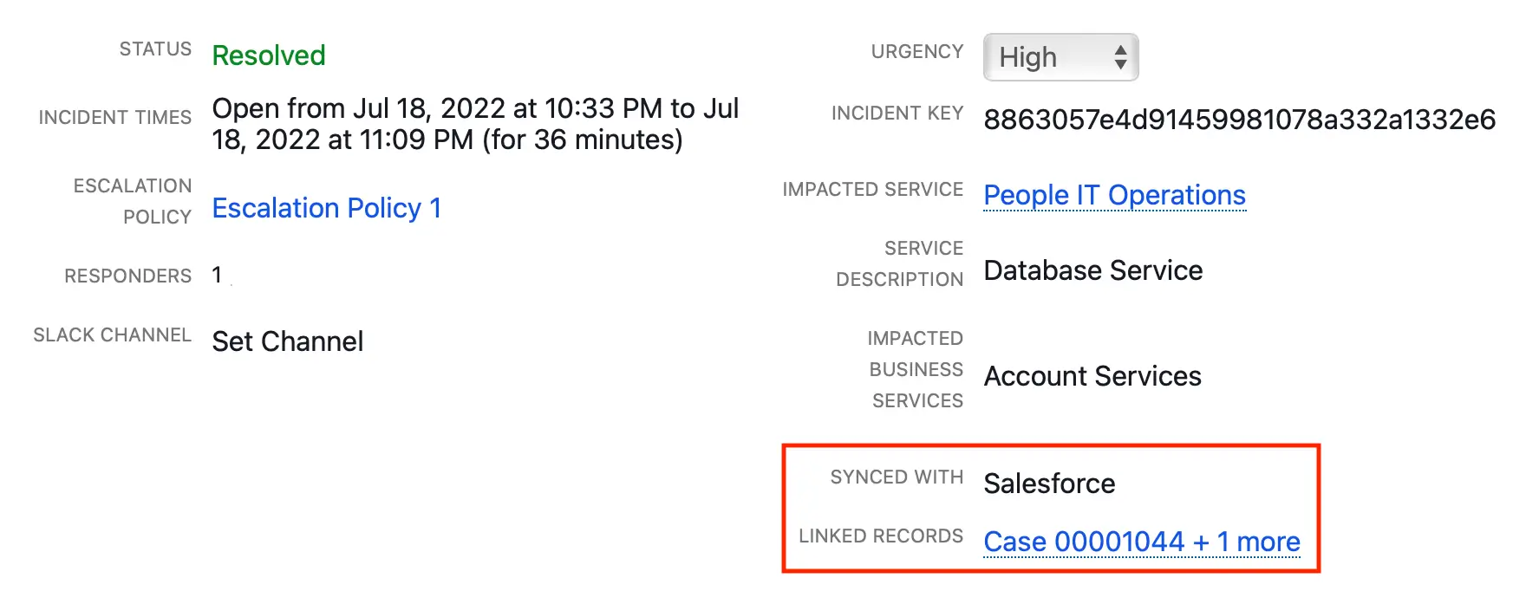Image resolution: width=1526 pixels, height=591 pixels.
Task: Click Set Channel for Slack channel
Action: click(288, 341)
